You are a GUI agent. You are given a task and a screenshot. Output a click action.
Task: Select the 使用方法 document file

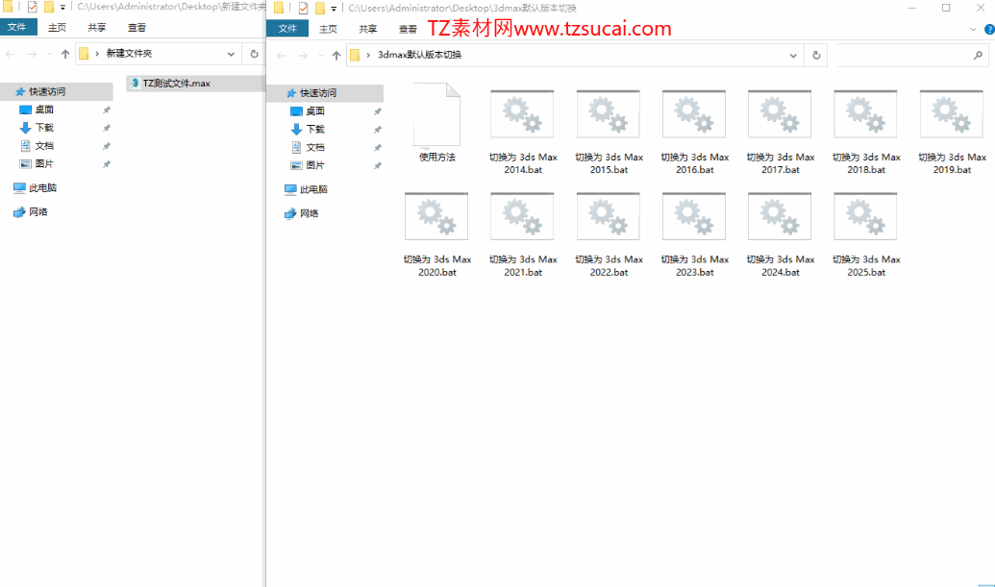point(436,122)
